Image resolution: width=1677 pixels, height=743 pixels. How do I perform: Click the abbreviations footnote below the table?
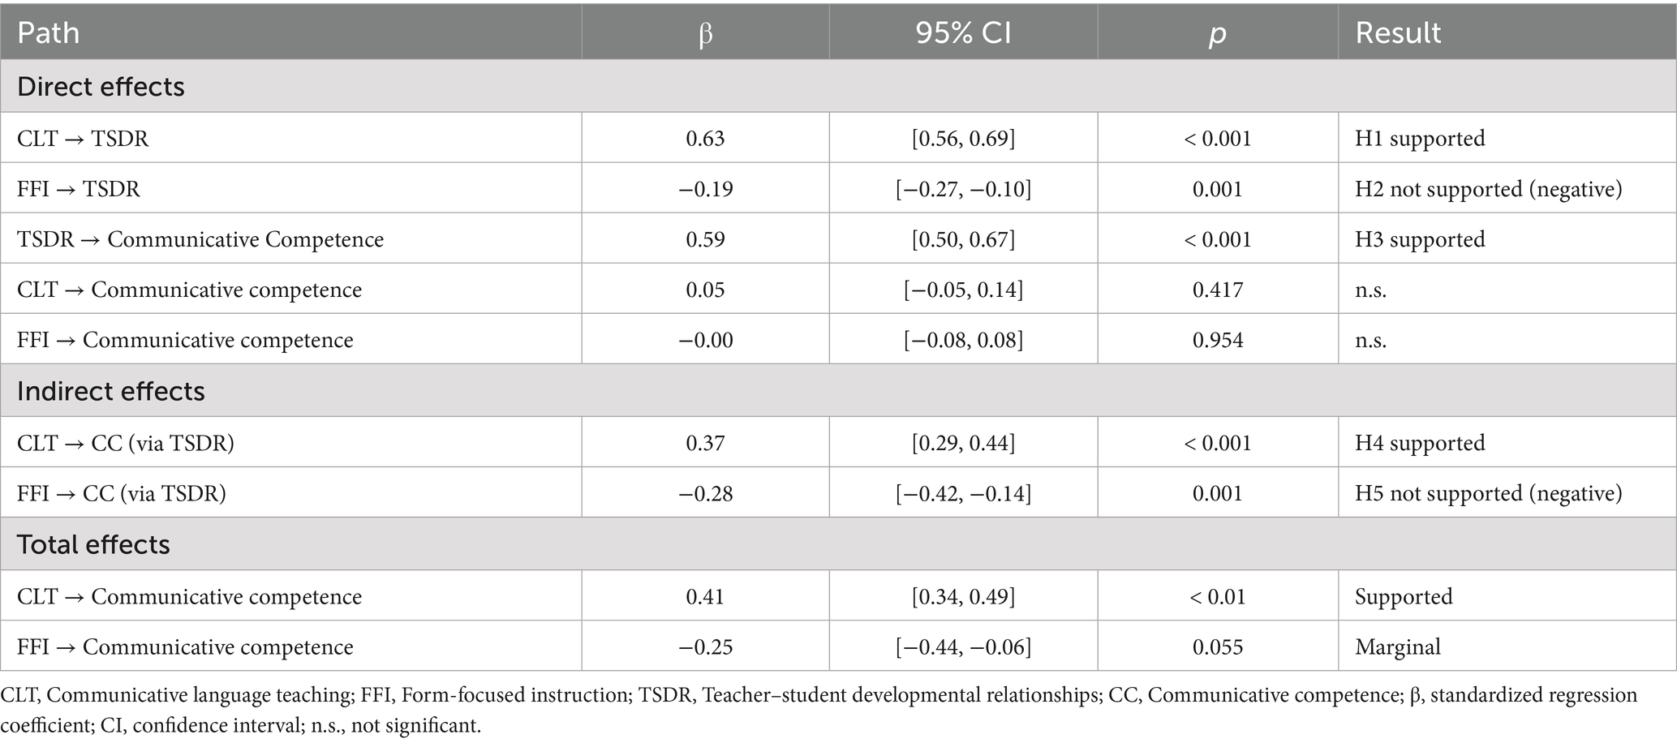[x=819, y=710]
